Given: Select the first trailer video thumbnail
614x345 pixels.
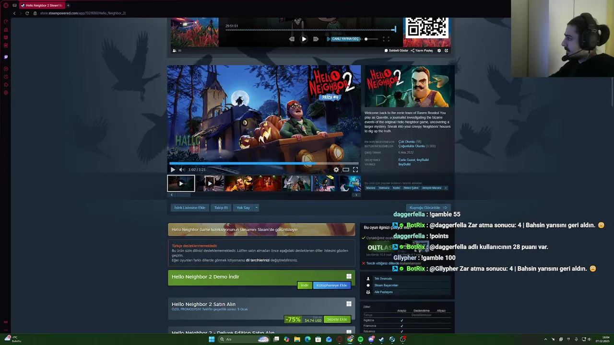Looking at the screenshot, I should click(x=181, y=183).
